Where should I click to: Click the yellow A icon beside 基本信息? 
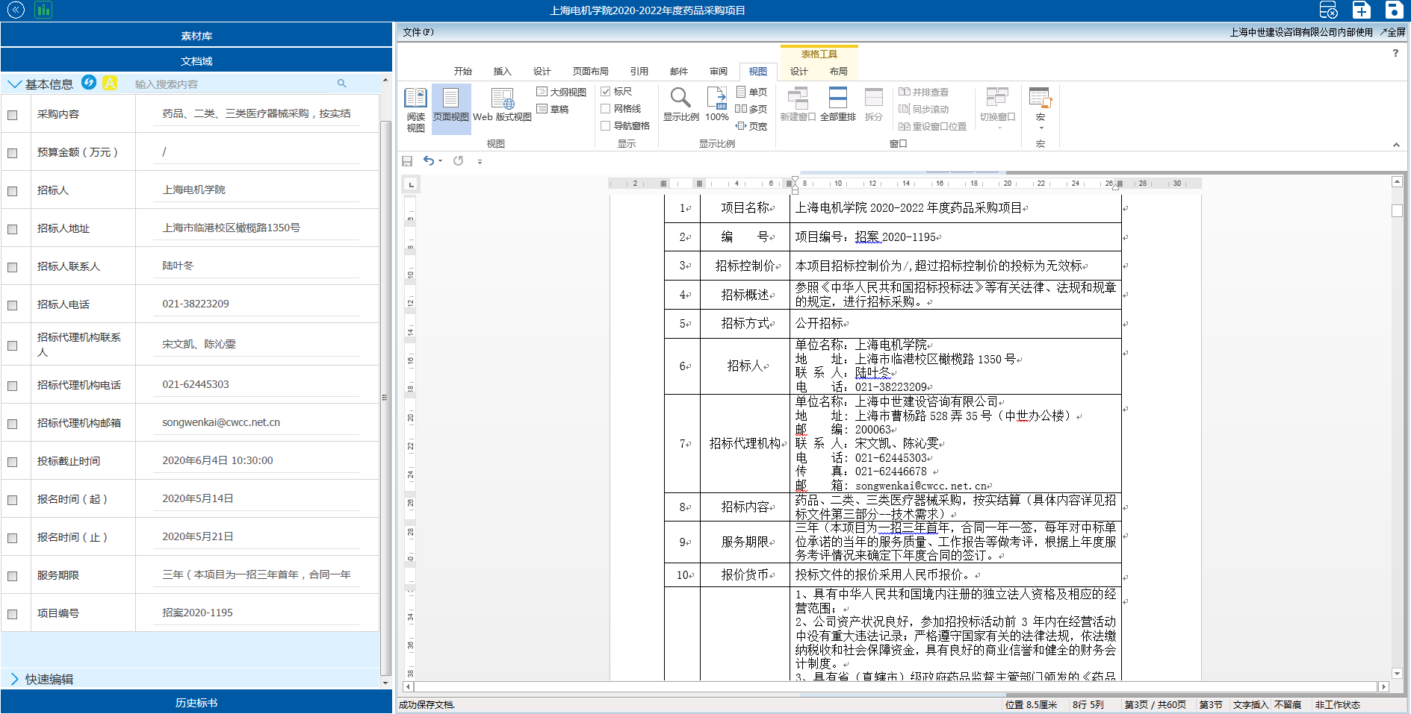pyautogui.click(x=110, y=83)
